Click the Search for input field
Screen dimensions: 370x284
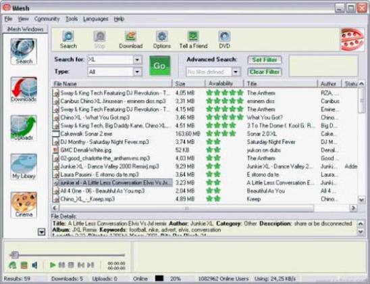(x=111, y=60)
